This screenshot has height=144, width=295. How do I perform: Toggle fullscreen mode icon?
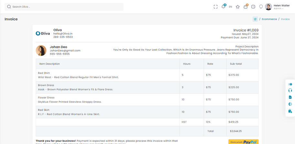pos(216,7)
